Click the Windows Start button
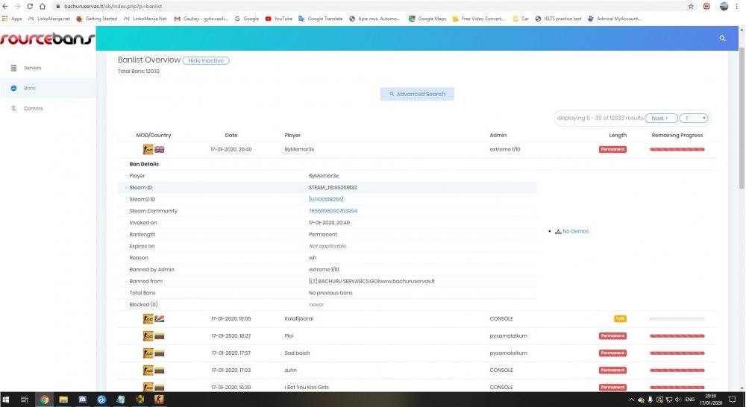This screenshot has height=407, width=746. [7, 400]
